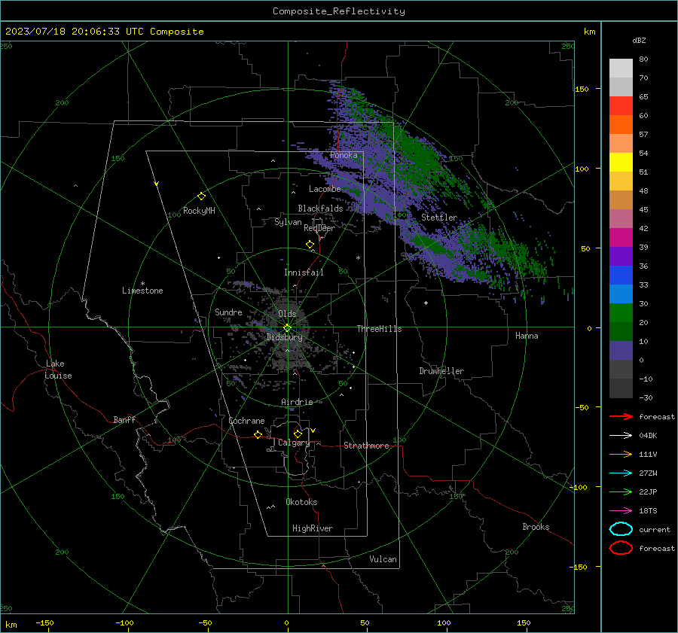Click the yellow diamond marker below RedDeer

pyautogui.click(x=310, y=245)
